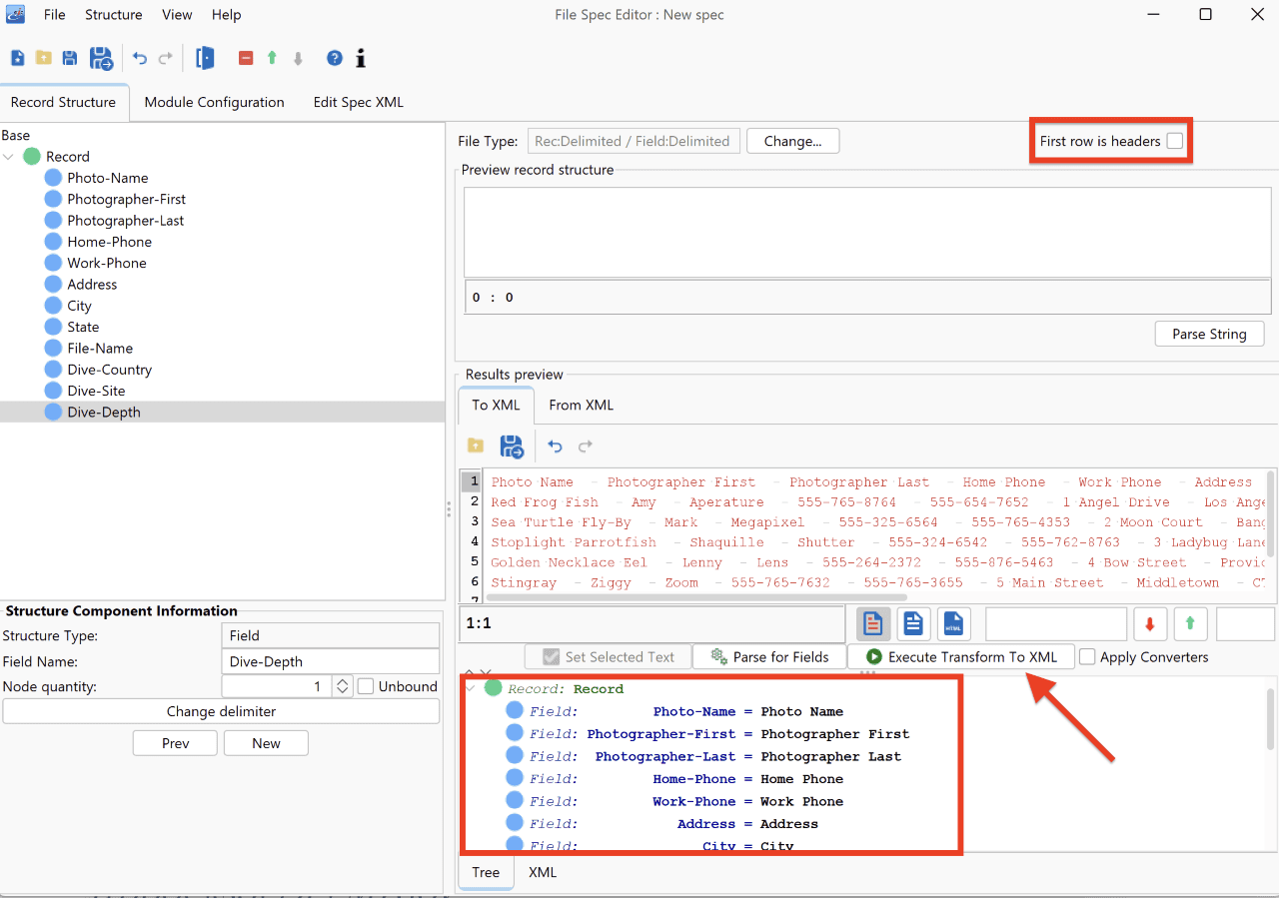Viewport: 1279px width, 898px height.
Task: Switch to the Edit Spec XML tab
Action: click(x=358, y=102)
